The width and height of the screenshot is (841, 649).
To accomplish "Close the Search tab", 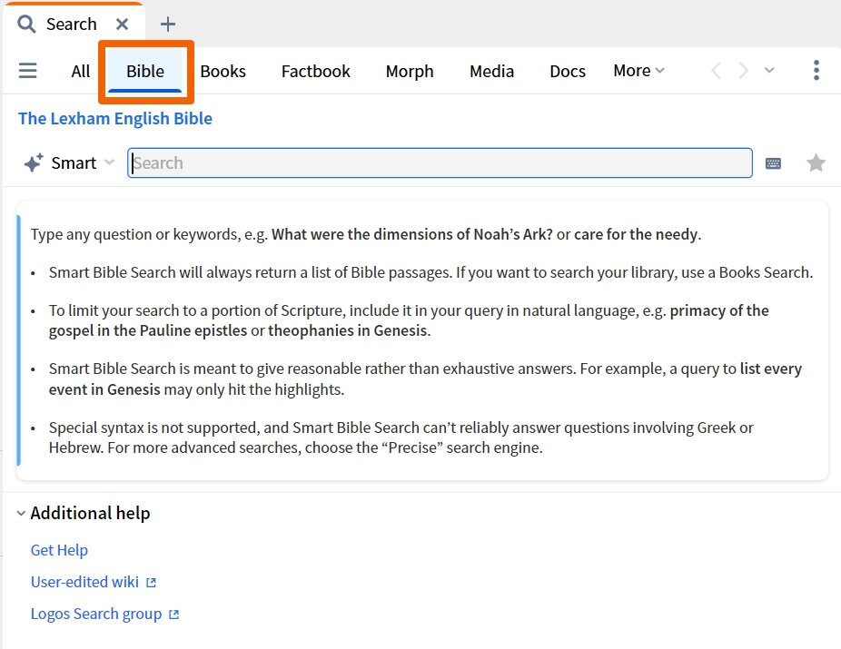I will point(123,25).
